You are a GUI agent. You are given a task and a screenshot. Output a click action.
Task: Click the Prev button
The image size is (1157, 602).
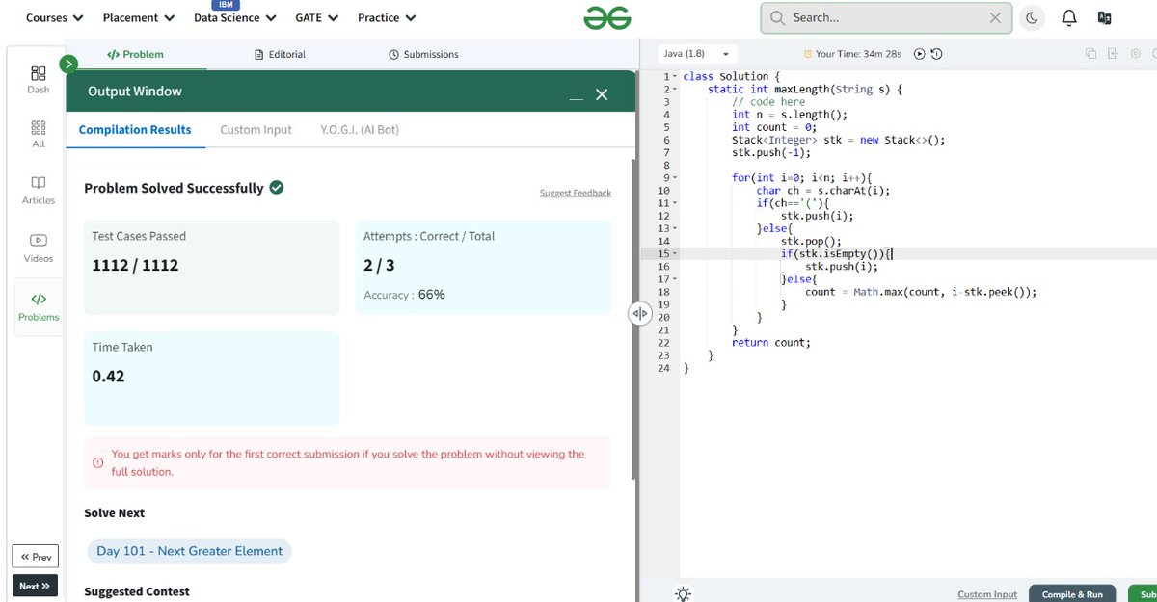(36, 557)
